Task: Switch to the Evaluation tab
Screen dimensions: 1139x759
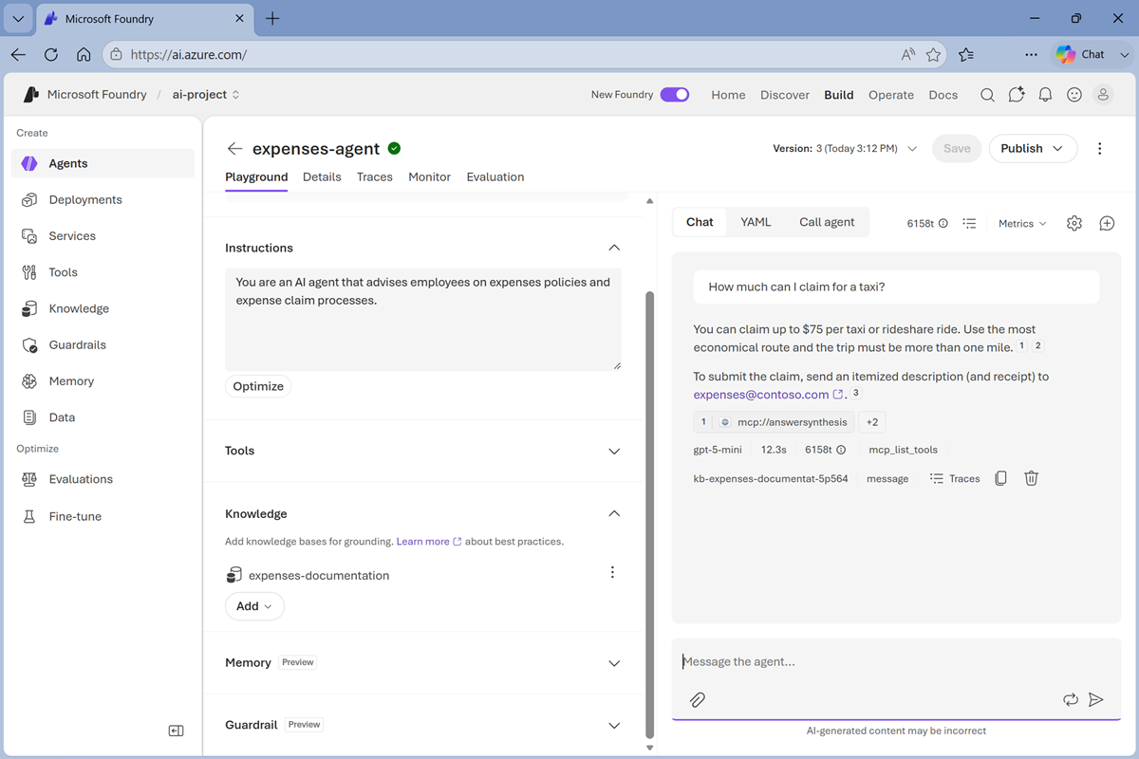Action: tap(495, 176)
